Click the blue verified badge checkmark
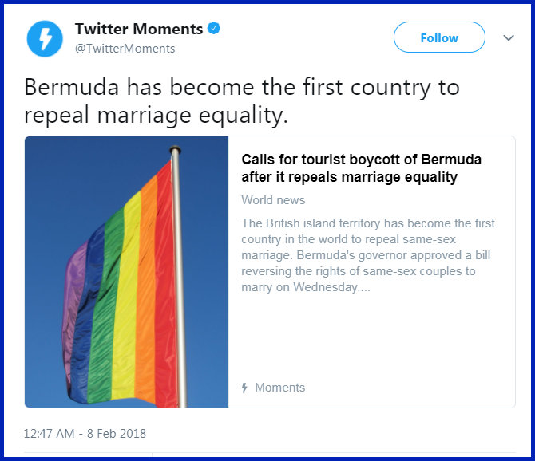 tap(214, 29)
